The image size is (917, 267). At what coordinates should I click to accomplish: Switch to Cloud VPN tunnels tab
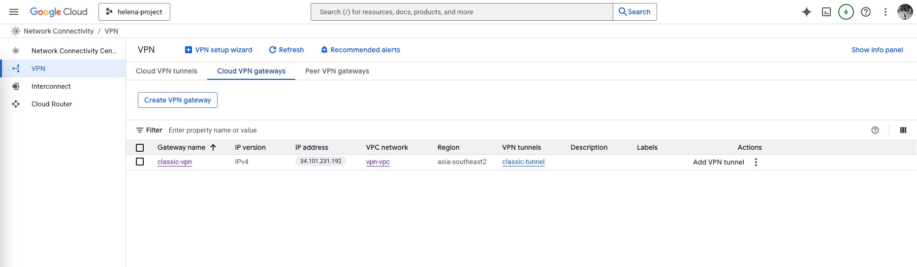click(x=166, y=71)
